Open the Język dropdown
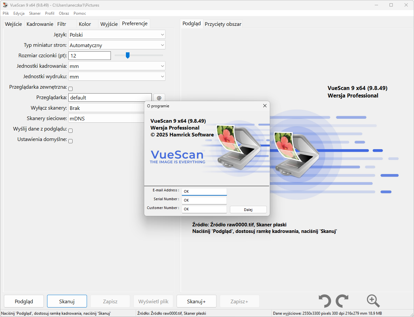The width and height of the screenshot is (414, 317). 117,35
